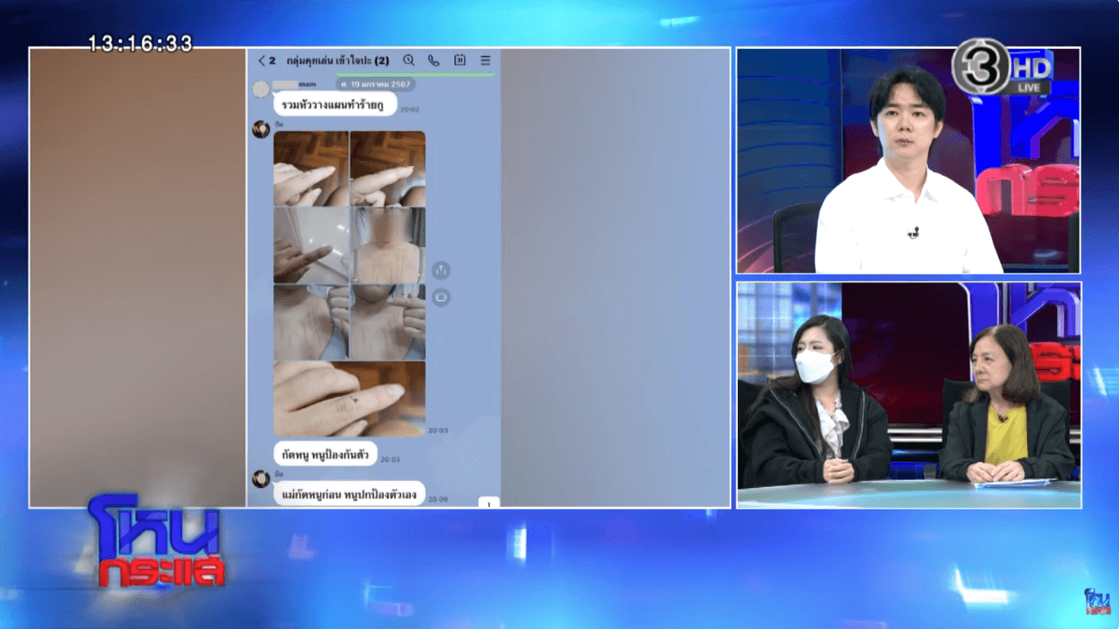
Task: Tap the save icon below the share icon
Action: pos(440,297)
